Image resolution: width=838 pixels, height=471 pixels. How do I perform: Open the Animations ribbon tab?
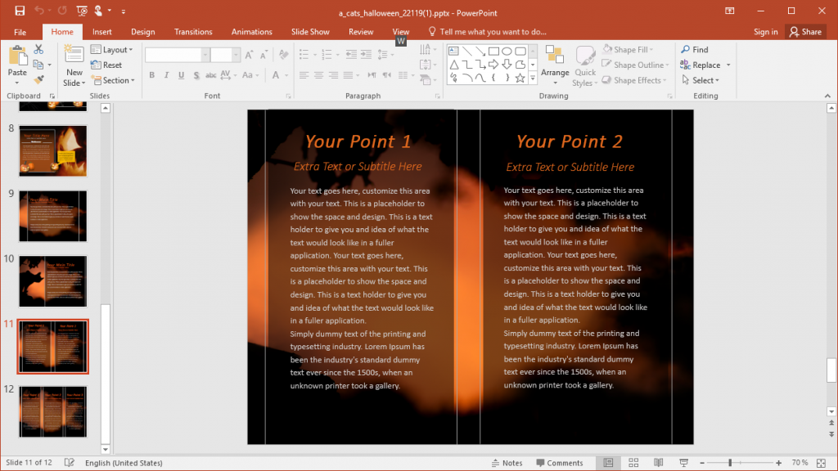click(x=251, y=31)
